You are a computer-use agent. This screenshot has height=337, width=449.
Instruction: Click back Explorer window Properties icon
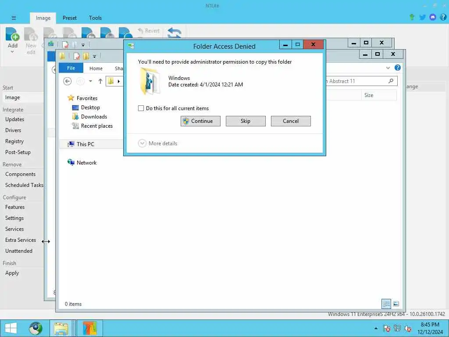(x=65, y=45)
